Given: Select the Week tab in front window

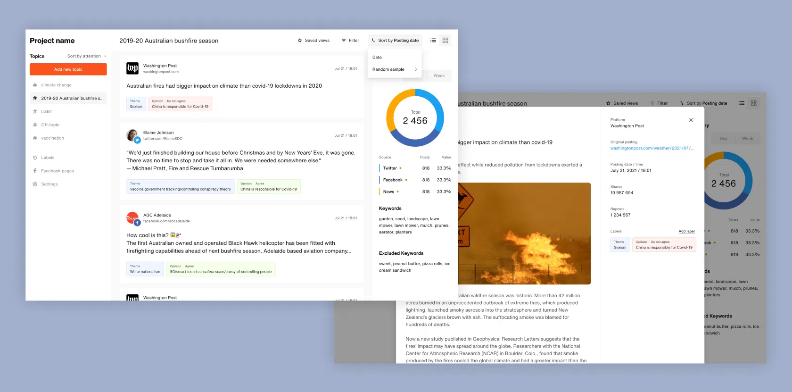Looking at the screenshot, I should [439, 75].
